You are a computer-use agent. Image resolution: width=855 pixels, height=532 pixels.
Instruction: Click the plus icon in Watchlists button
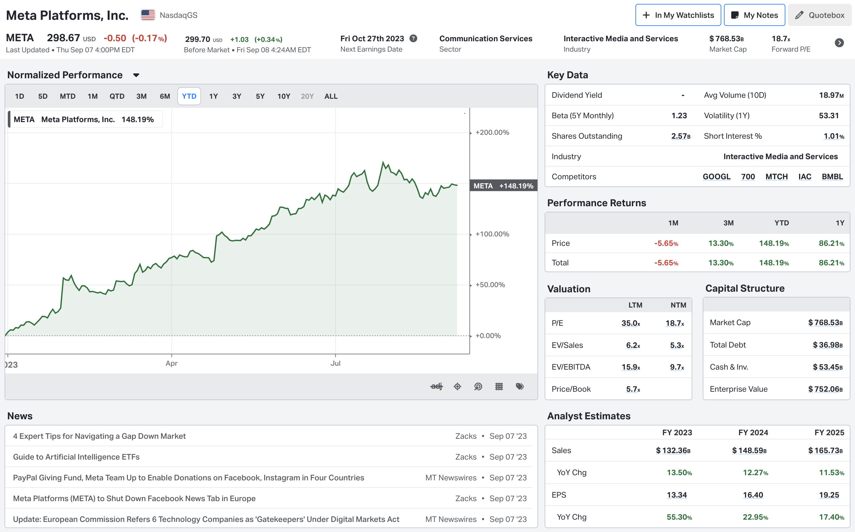click(x=646, y=15)
